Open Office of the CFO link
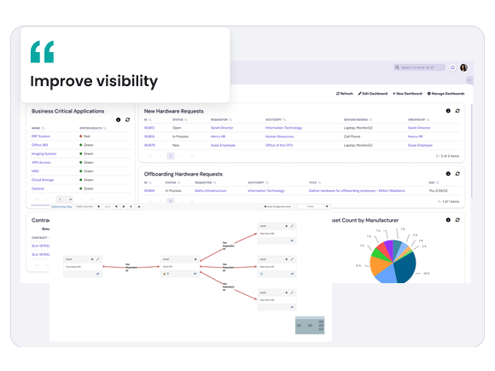This screenshot has width=495, height=371. coord(279,145)
